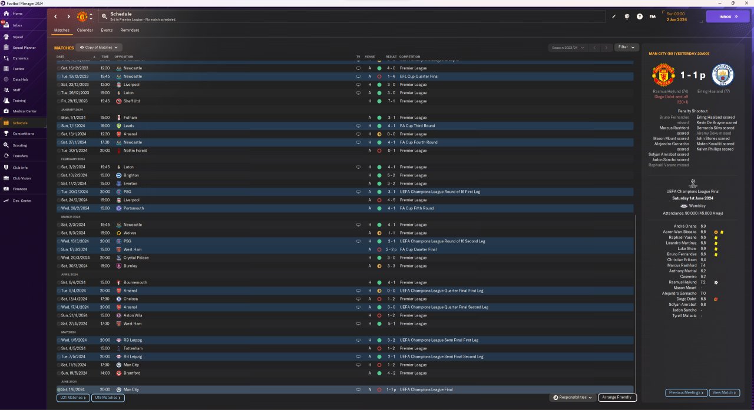Click the Liverpool badge on 23/12/2023 row

click(x=118, y=85)
